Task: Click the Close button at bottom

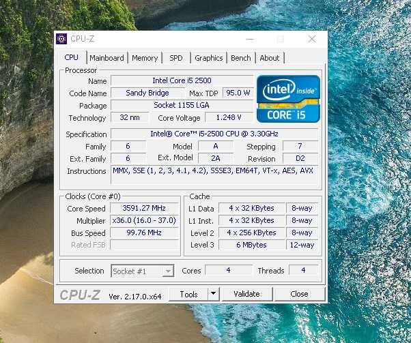Action: point(299,294)
